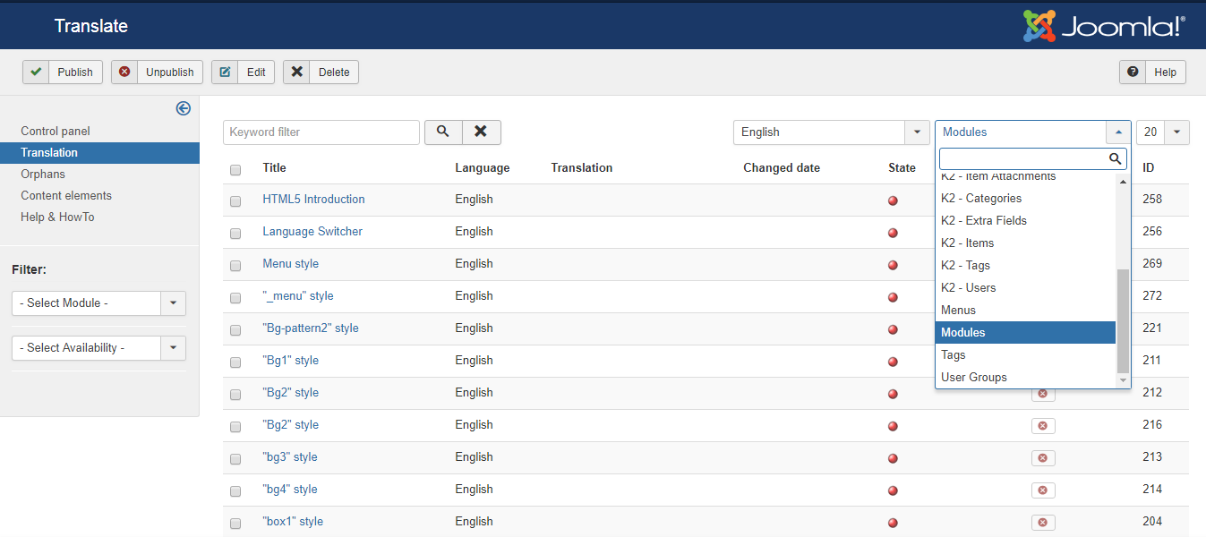Image resolution: width=1206 pixels, height=537 pixels.
Task: Choose K2 - Users option
Action: 1026,287
